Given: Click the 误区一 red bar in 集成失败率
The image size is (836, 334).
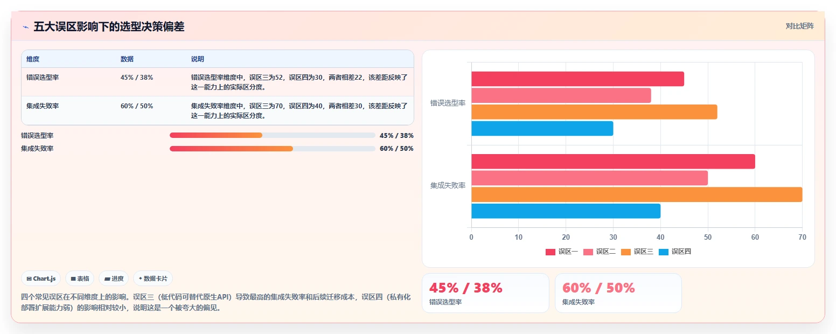Looking at the screenshot, I should 613,162.
